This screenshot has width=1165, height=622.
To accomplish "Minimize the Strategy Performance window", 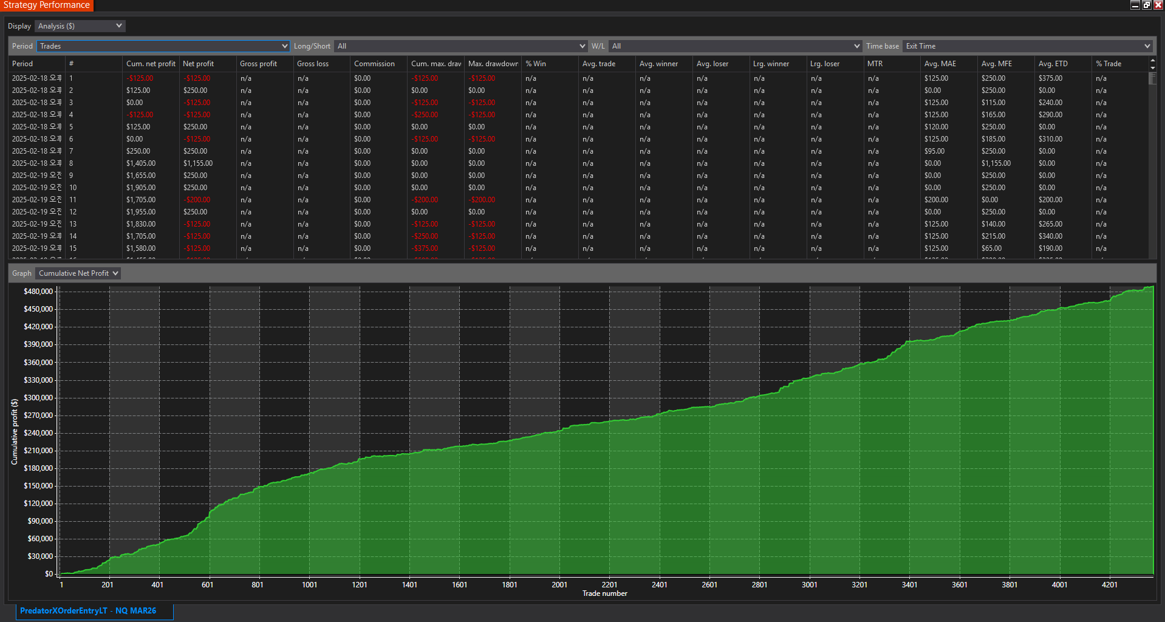I will (1135, 5).
